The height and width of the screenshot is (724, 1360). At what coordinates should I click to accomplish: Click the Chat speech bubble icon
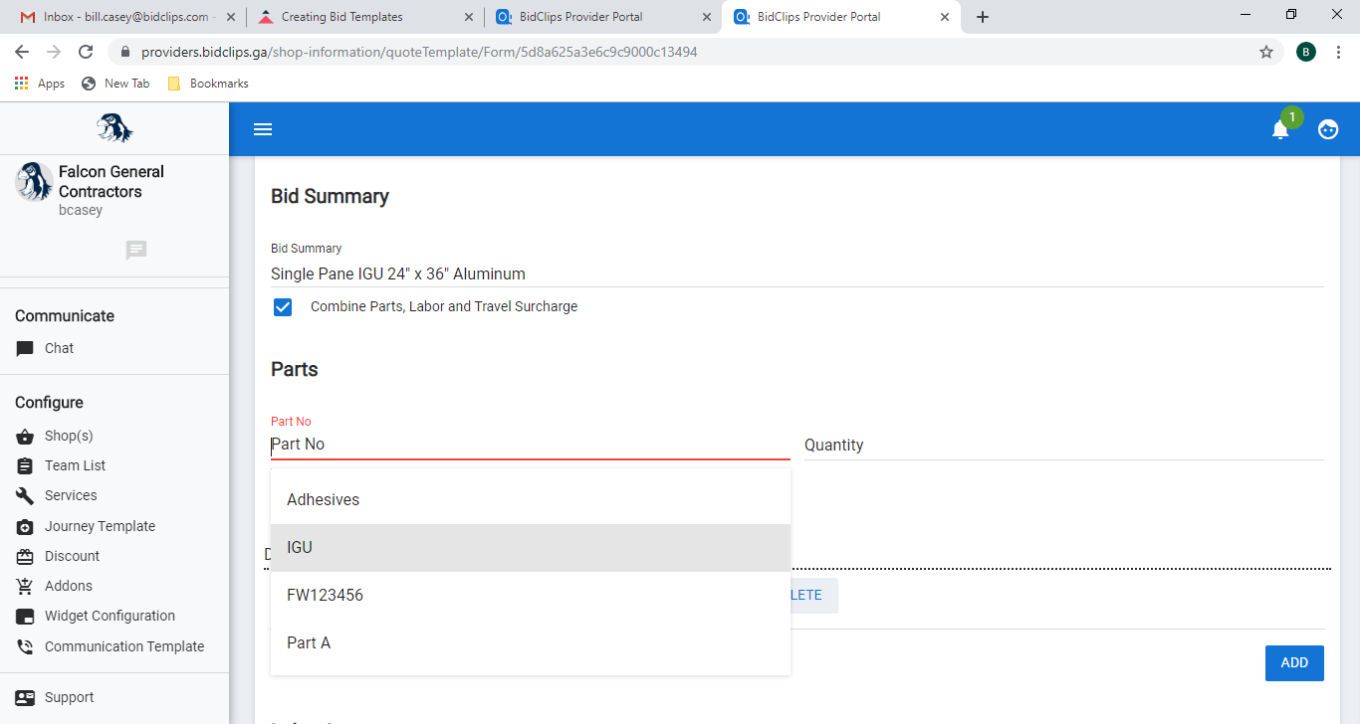(x=25, y=349)
